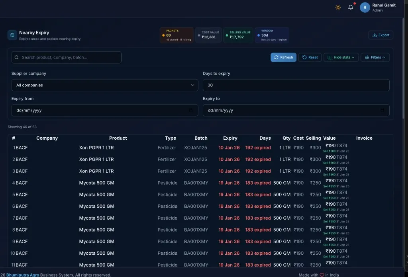Click the Days to expiry field
Image resolution: width=408 pixels, height=277 pixels.
296,85
